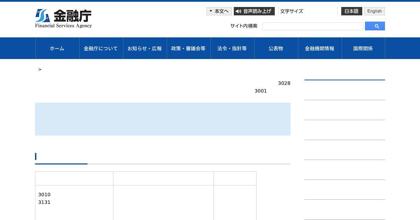Image resolution: width=420 pixels, height=220 pixels.
Task: Jump to main content via 本文へ
Action: tap(219, 11)
